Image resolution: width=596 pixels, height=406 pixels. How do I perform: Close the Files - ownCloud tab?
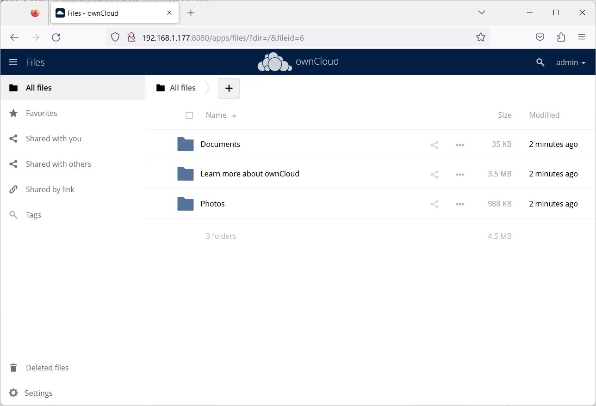tap(169, 13)
